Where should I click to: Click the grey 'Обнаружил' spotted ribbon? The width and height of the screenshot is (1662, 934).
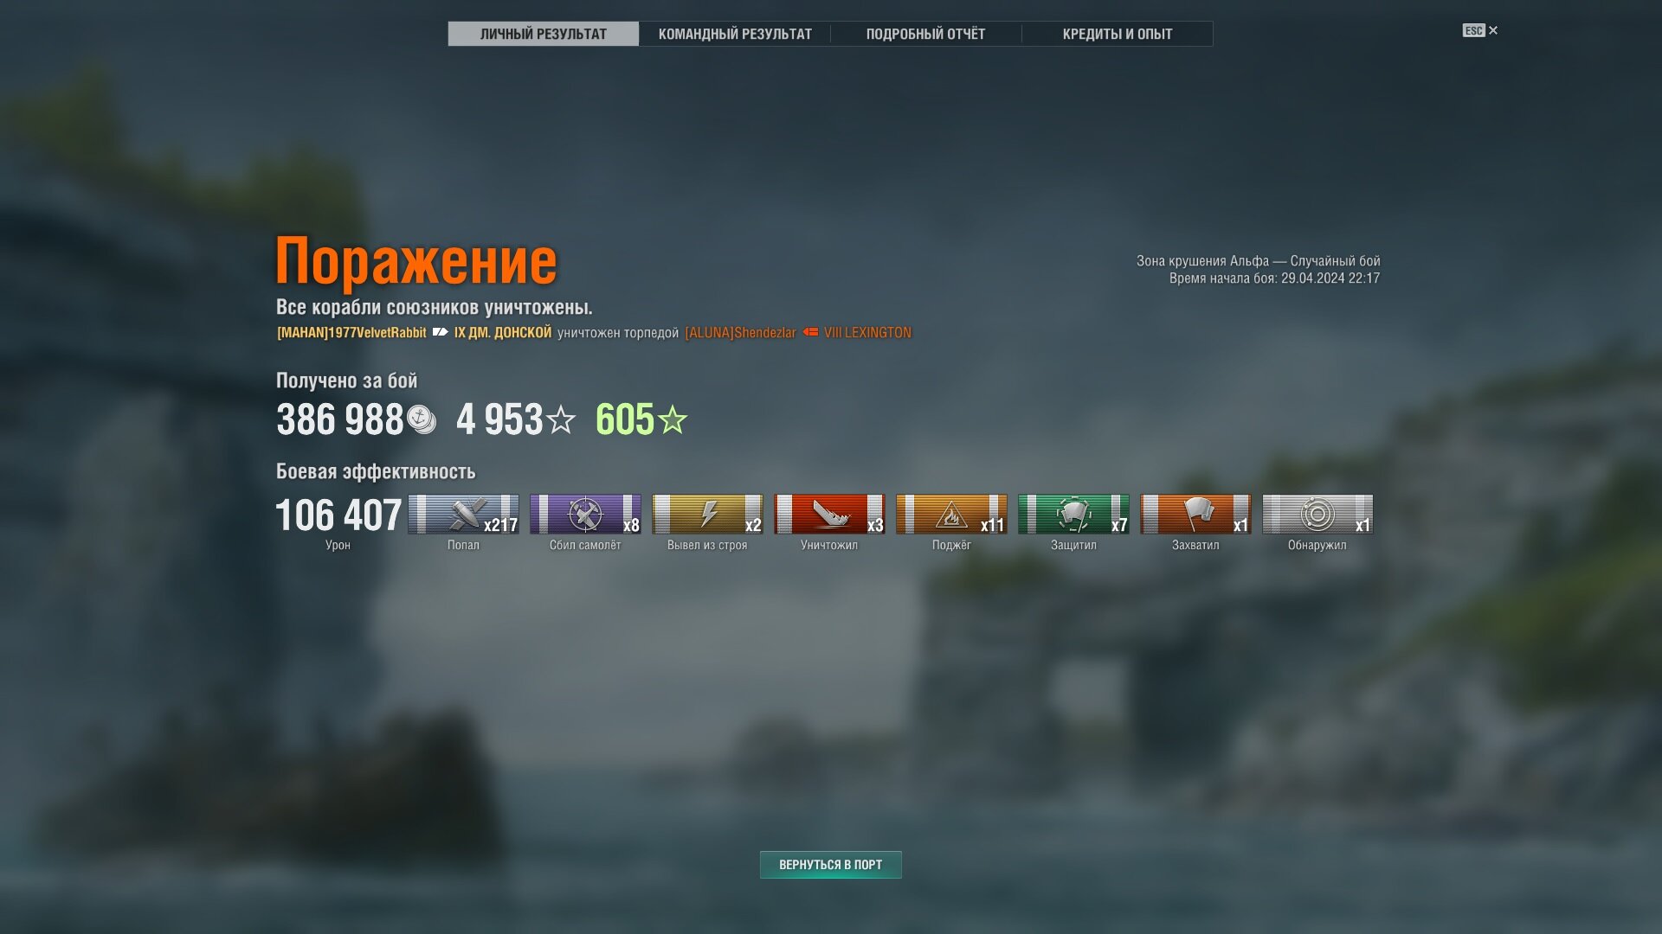click(x=1317, y=514)
